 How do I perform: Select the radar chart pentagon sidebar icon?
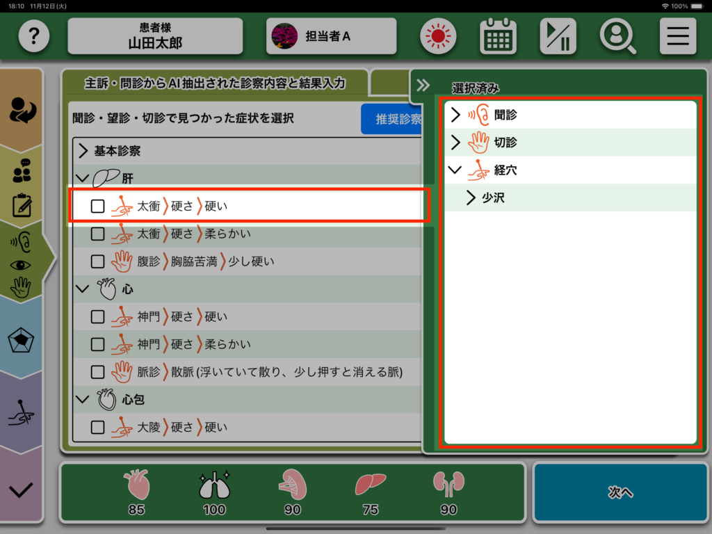pos(22,341)
